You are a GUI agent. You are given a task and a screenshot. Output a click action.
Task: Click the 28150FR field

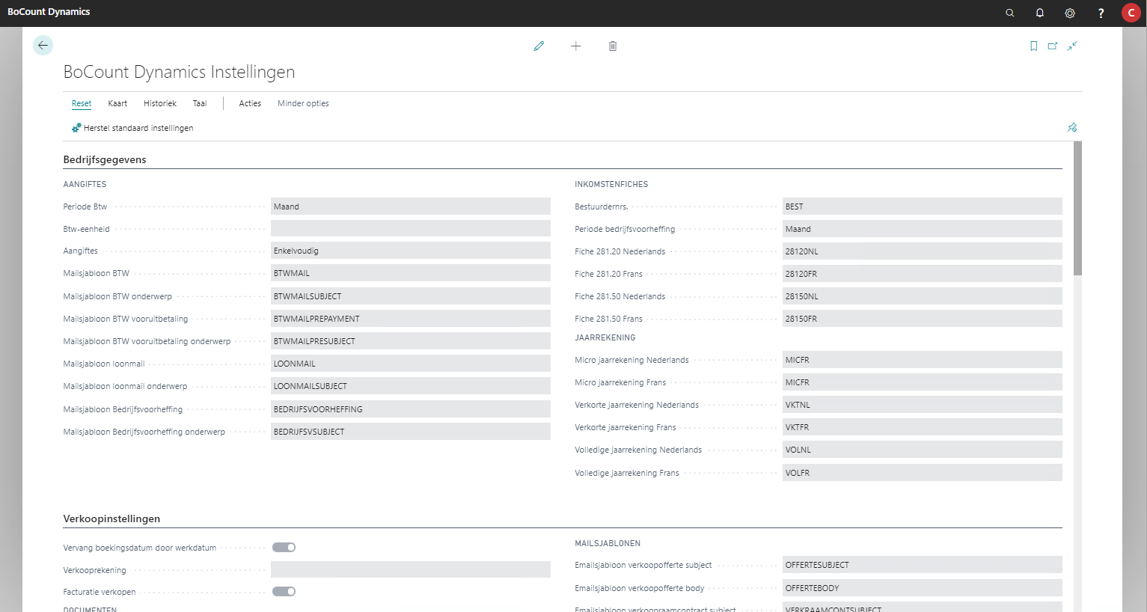pos(923,319)
